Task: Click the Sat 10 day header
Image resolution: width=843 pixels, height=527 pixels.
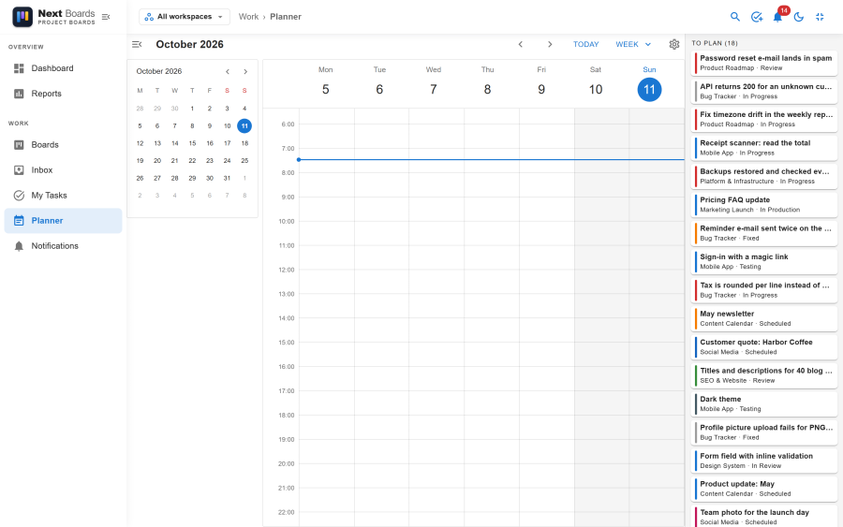Action: point(595,84)
